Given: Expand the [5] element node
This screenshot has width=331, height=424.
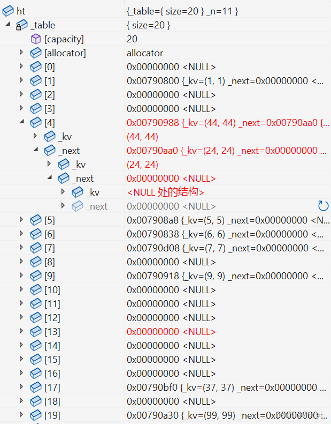Looking at the screenshot, I should coord(21,220).
